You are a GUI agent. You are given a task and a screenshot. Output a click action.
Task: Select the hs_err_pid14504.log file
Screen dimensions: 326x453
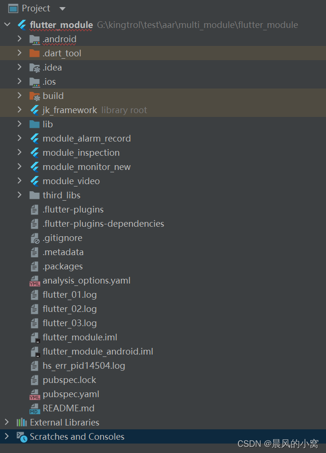[163, 366]
